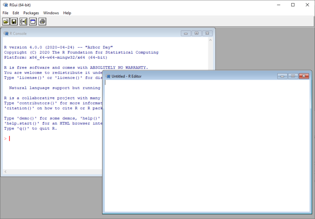
Task: Click the Save script floppy disk icon
Action: pos(14,21)
